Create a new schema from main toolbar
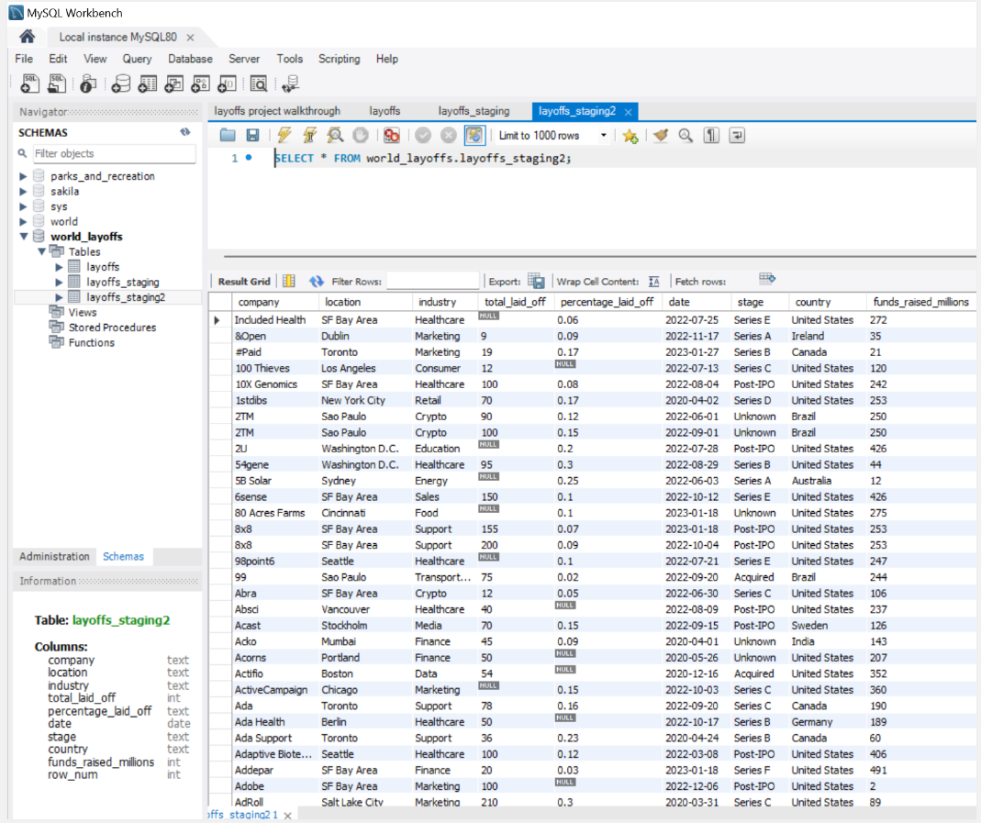The width and height of the screenshot is (981, 823). [120, 84]
